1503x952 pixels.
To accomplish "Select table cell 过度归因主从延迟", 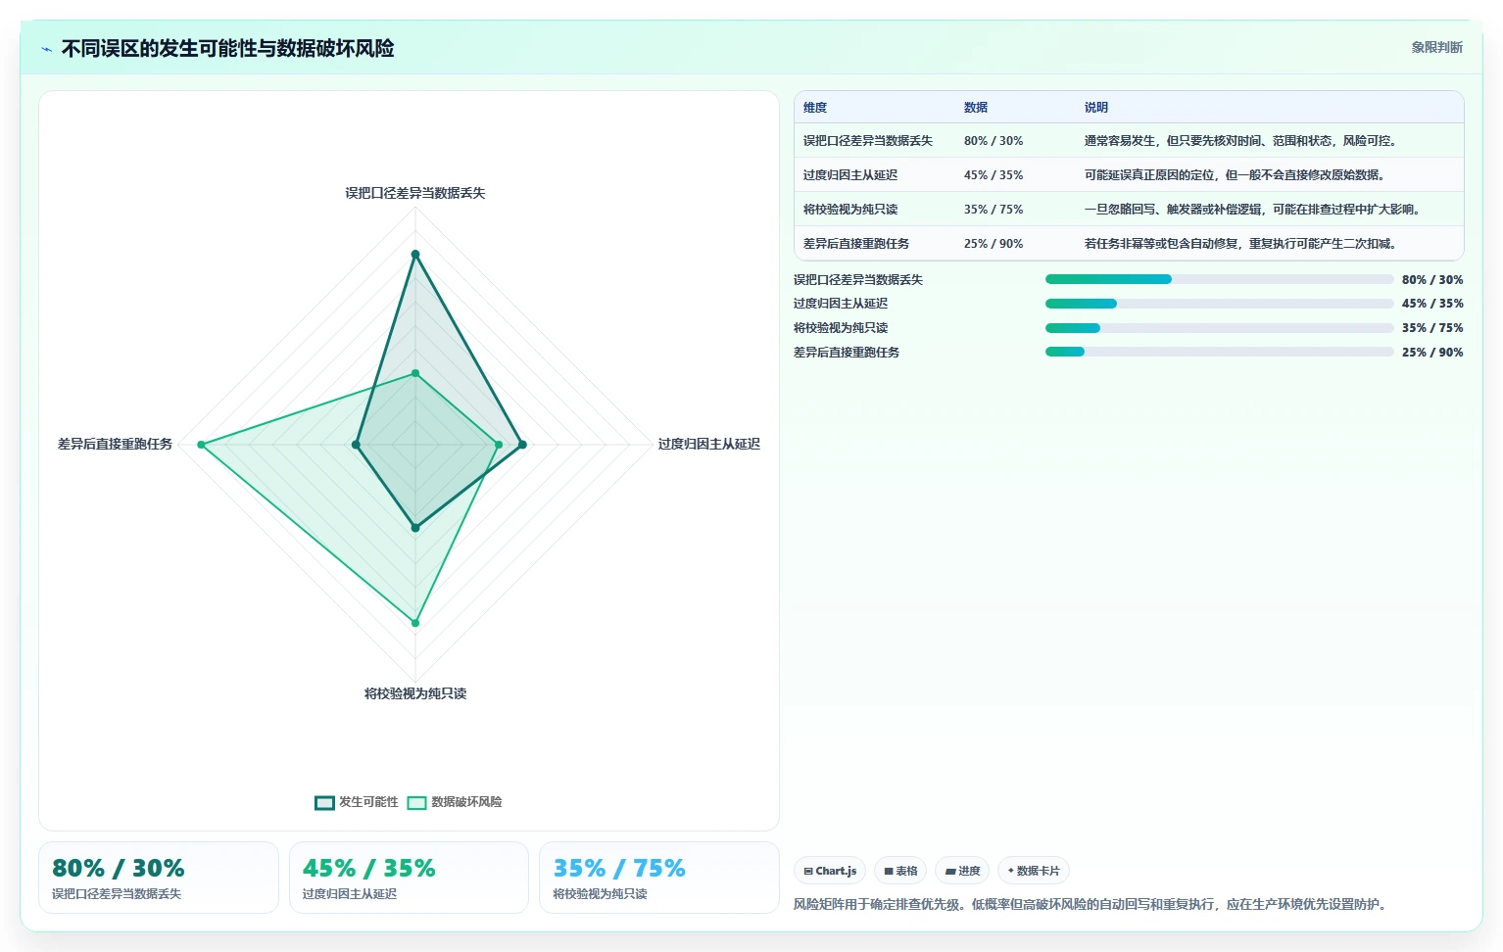I will tap(850, 175).
